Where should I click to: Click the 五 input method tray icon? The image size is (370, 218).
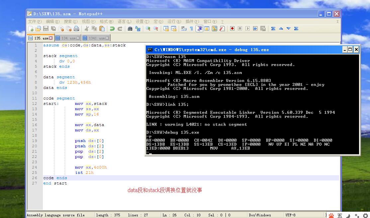(340, 215)
